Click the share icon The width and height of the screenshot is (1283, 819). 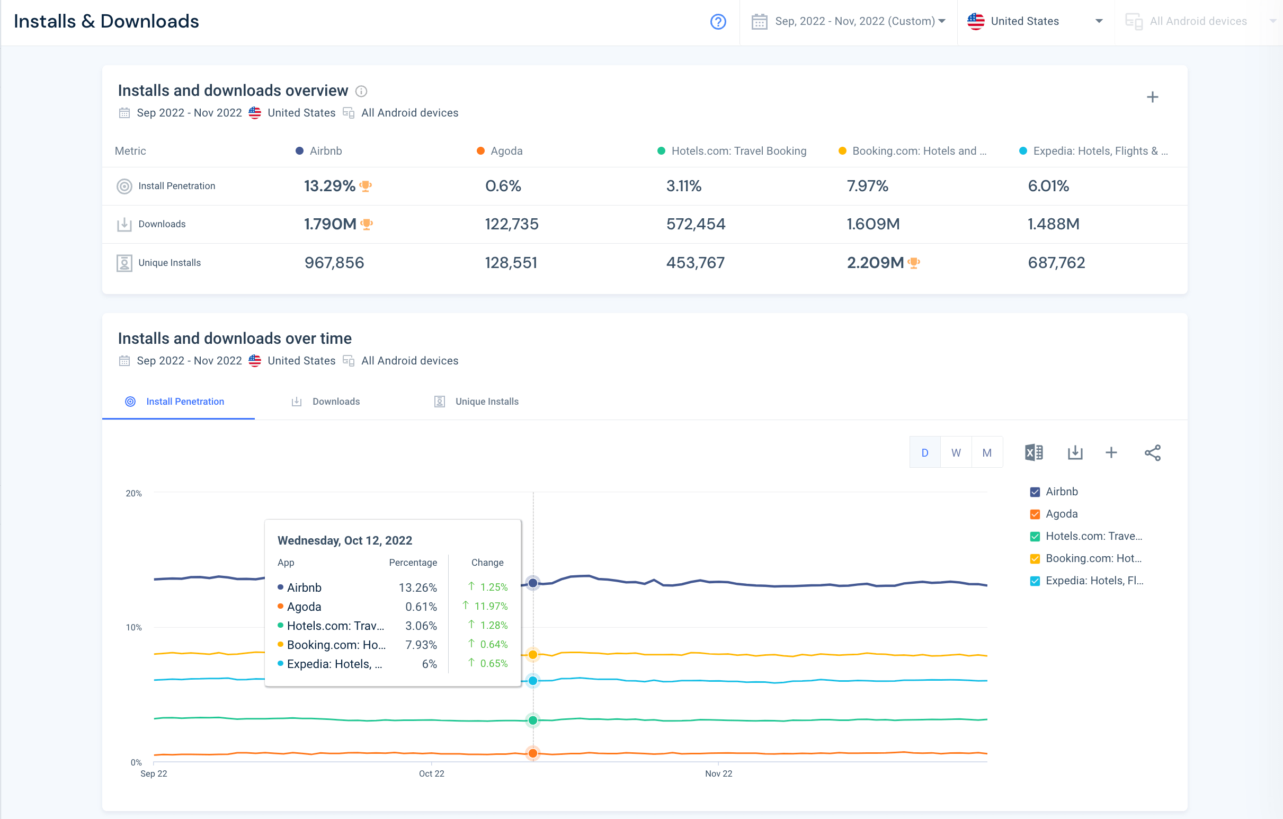[x=1153, y=453]
